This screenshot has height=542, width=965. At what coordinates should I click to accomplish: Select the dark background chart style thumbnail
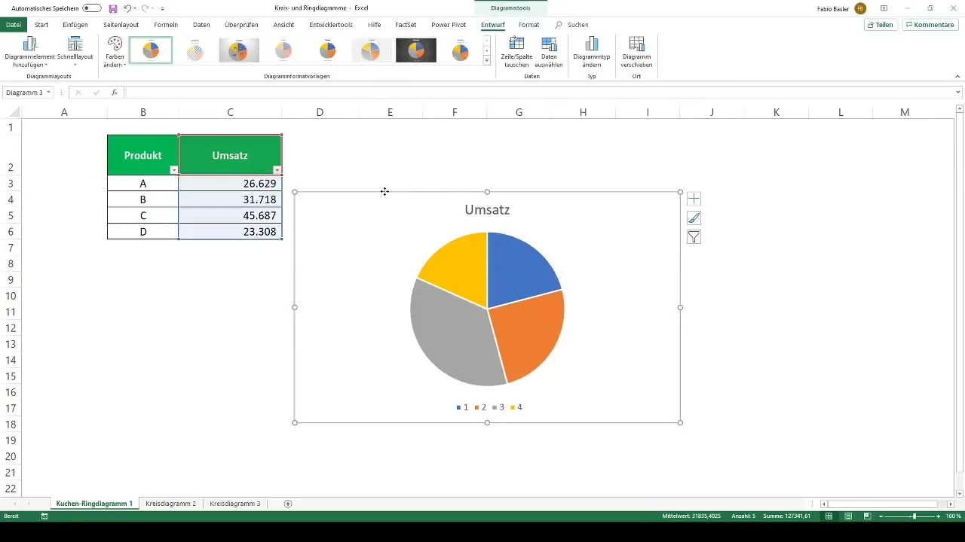[x=416, y=50]
